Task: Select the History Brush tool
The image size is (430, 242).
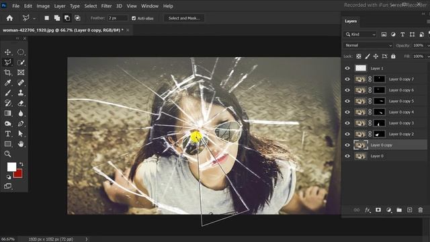Action: [x=7, y=103]
